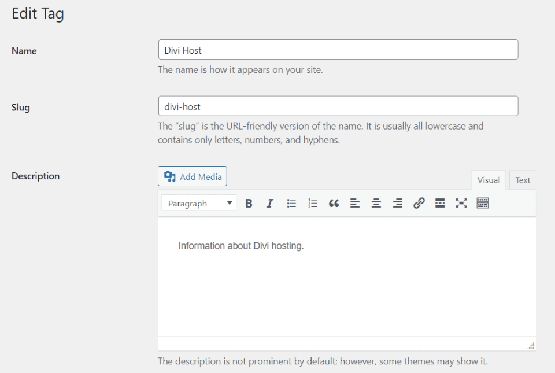Switch to the Text editor tab

pos(523,180)
